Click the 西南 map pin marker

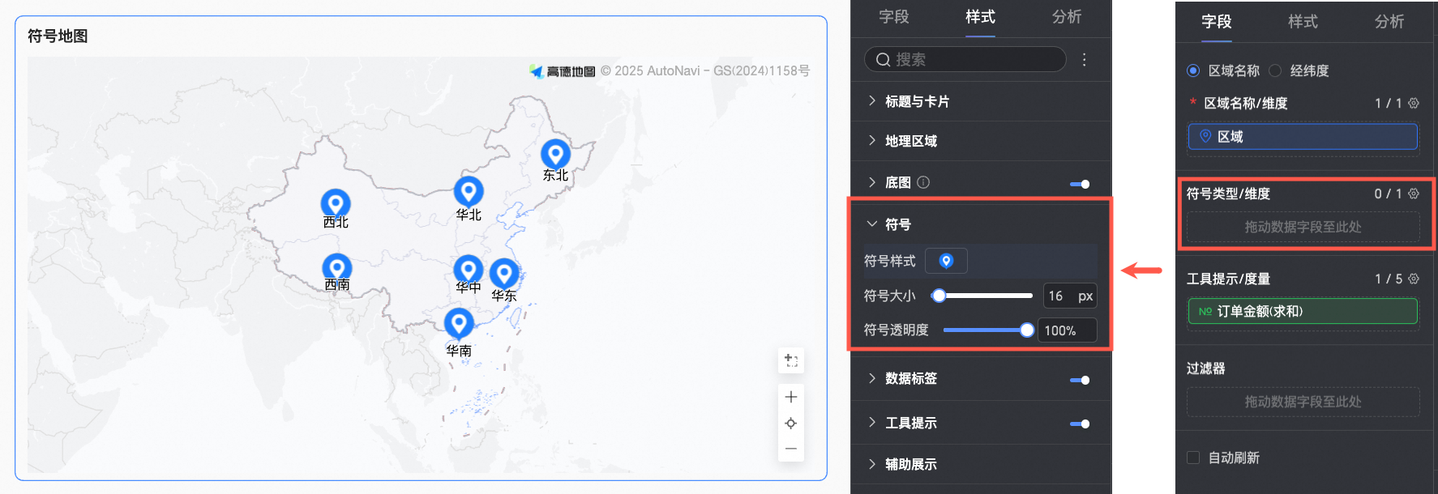coord(337,268)
